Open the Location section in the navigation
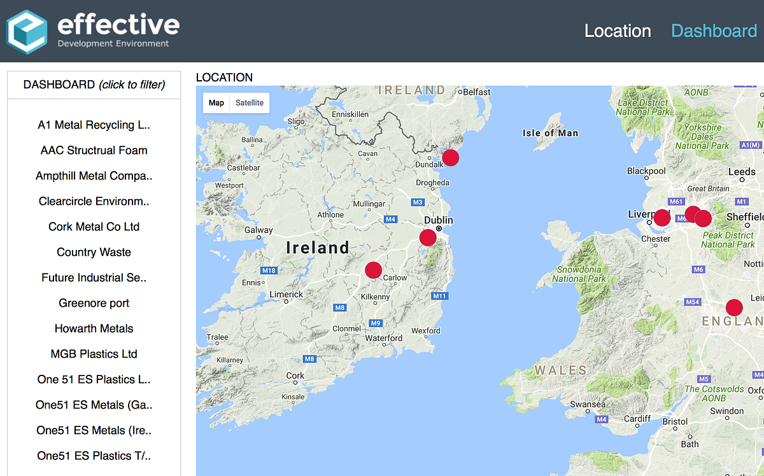Image resolution: width=764 pixels, height=476 pixels. (x=618, y=30)
